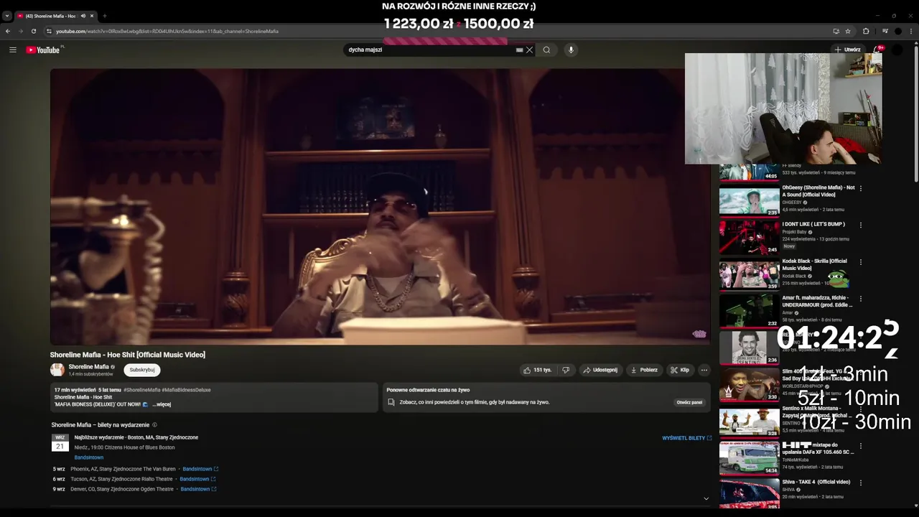Open Bandsintown link for Boston event
Viewport: 919px width, 517px height.
pyautogui.click(x=89, y=457)
